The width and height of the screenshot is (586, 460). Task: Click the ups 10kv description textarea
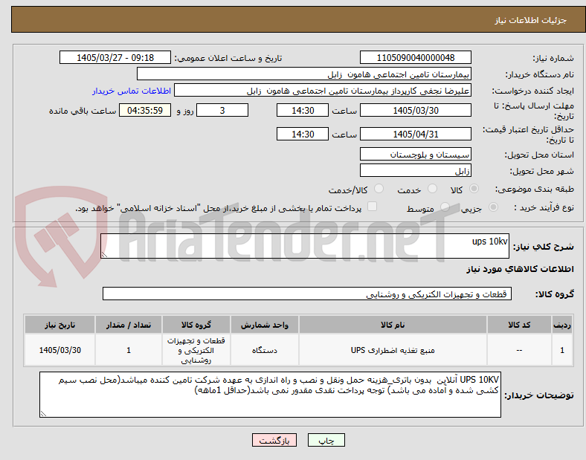click(x=305, y=246)
